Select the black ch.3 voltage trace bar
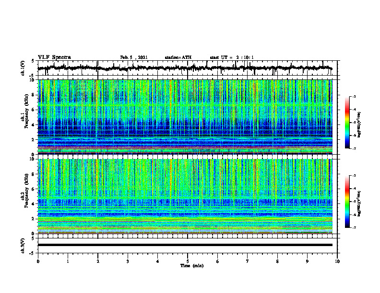 point(185,245)
